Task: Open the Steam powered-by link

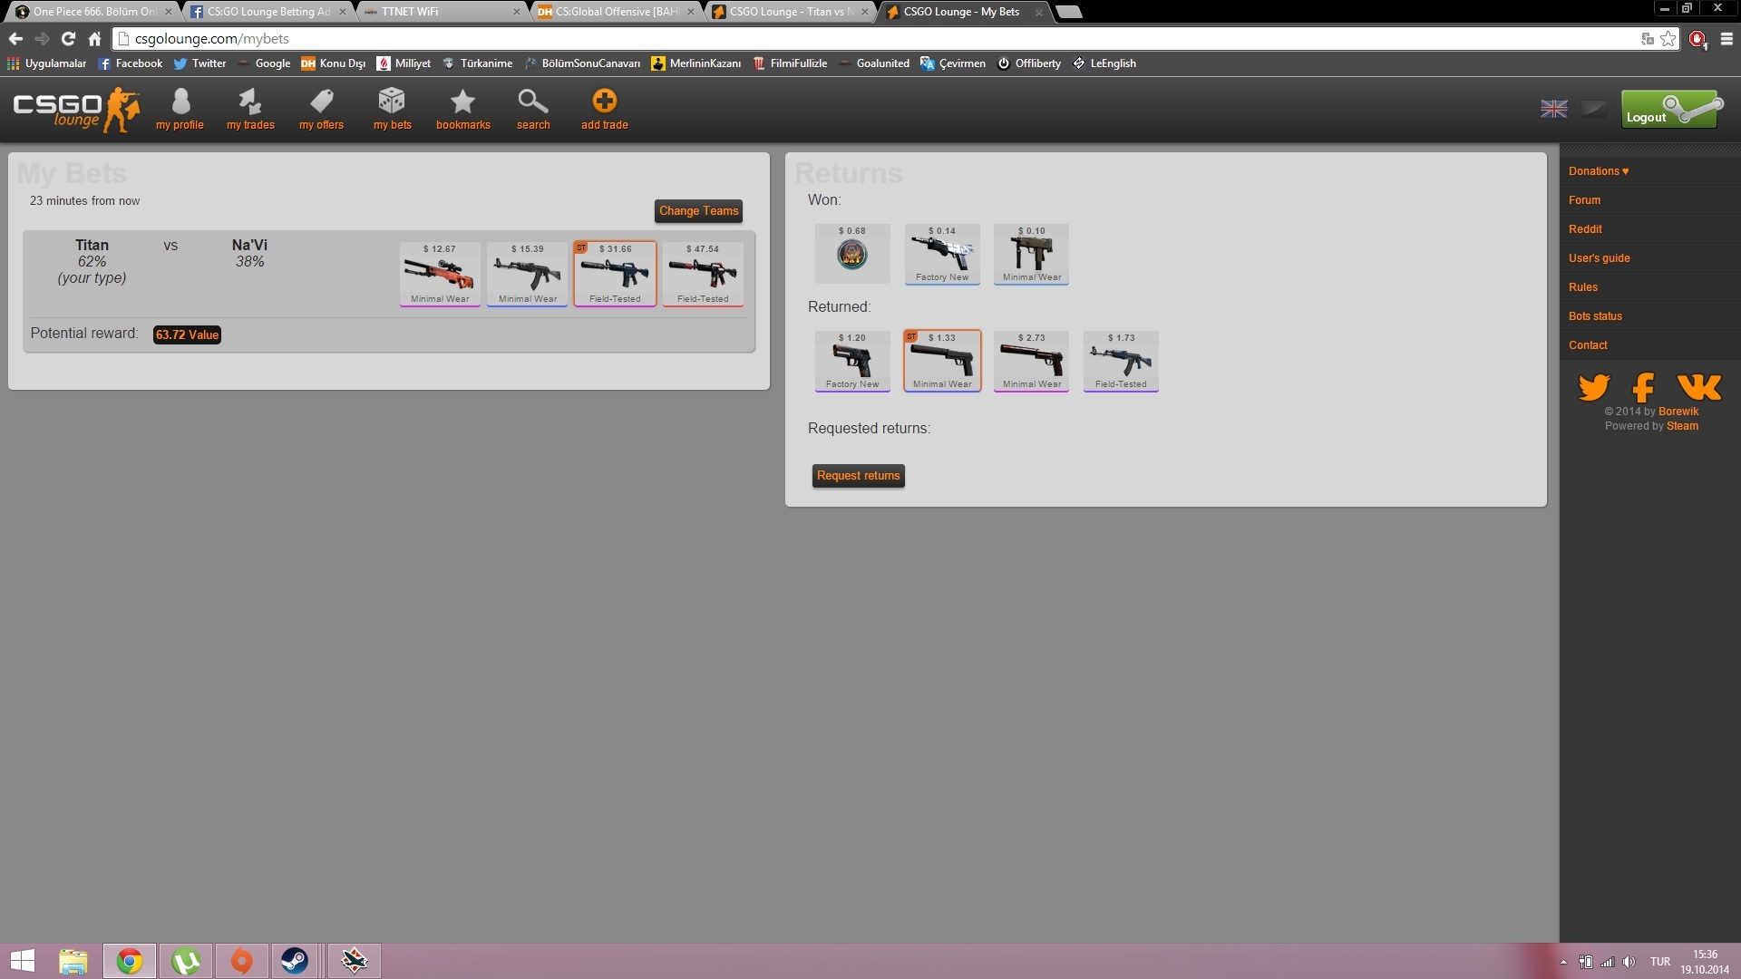Action: click(x=1682, y=426)
